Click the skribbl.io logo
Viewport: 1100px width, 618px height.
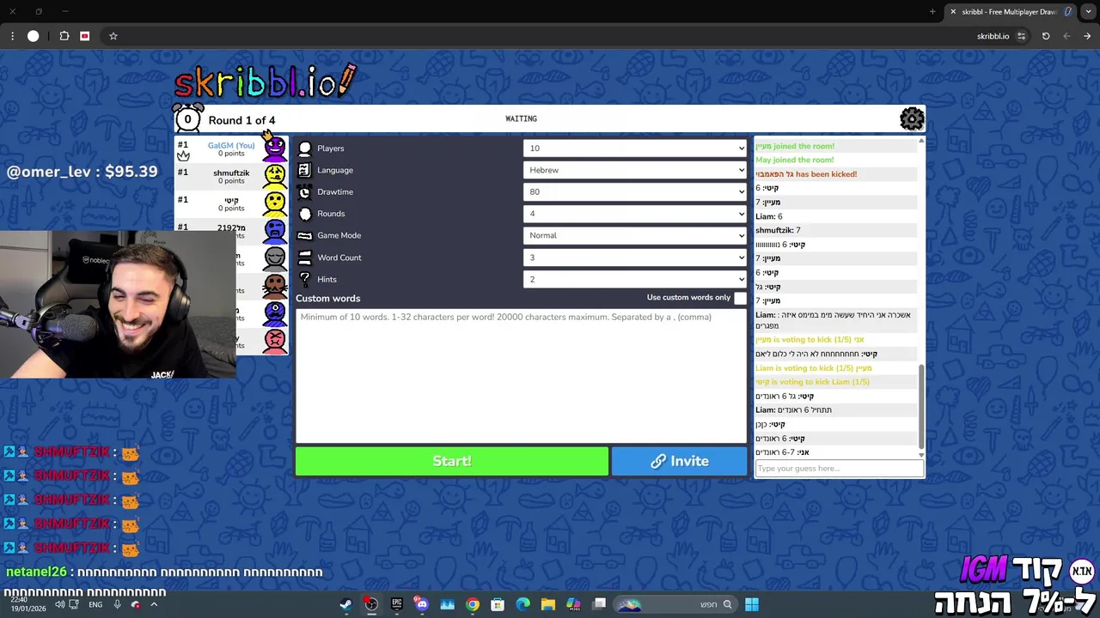coord(265,82)
